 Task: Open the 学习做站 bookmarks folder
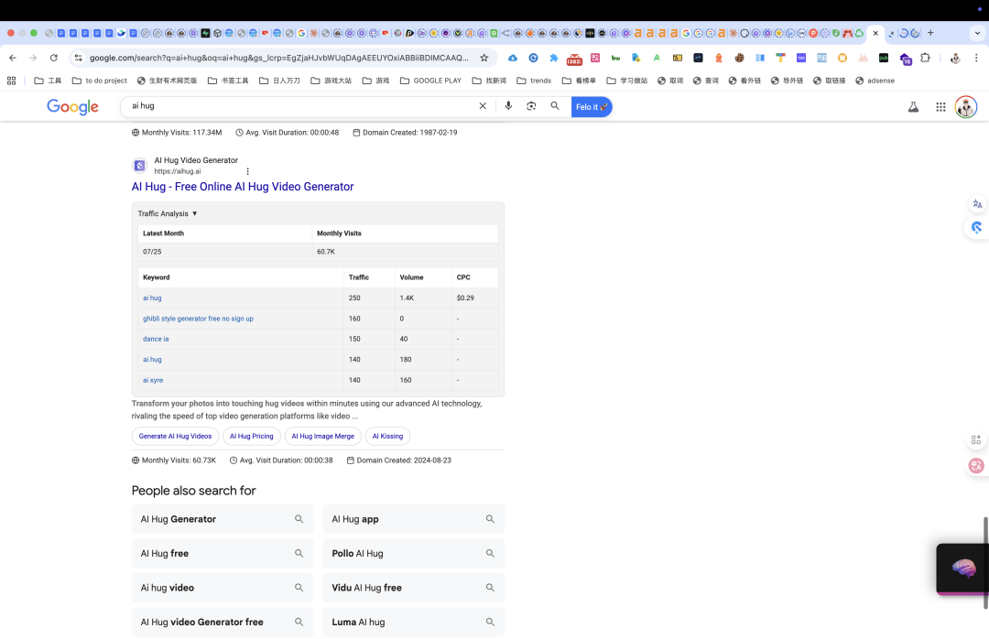[x=627, y=81]
